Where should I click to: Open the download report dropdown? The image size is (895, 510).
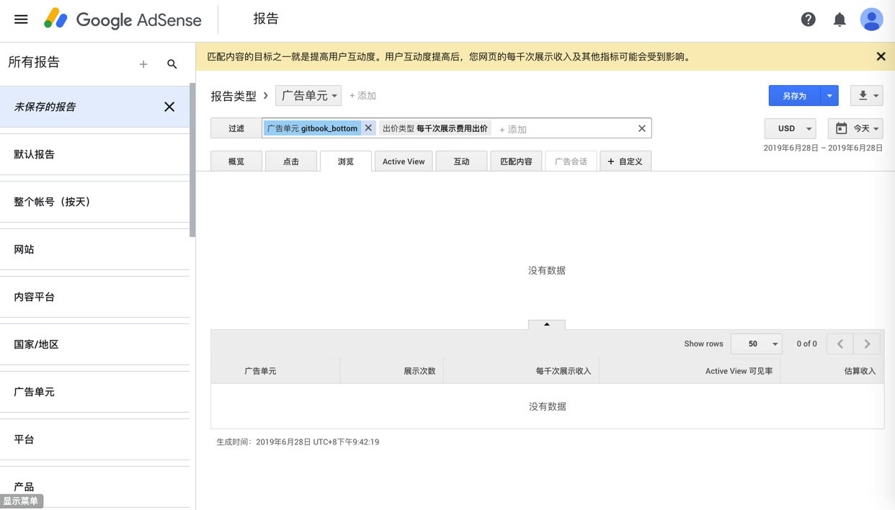867,96
